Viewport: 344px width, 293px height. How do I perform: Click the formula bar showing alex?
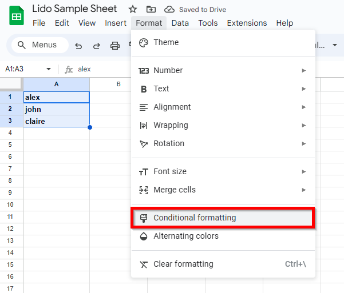[x=85, y=69]
